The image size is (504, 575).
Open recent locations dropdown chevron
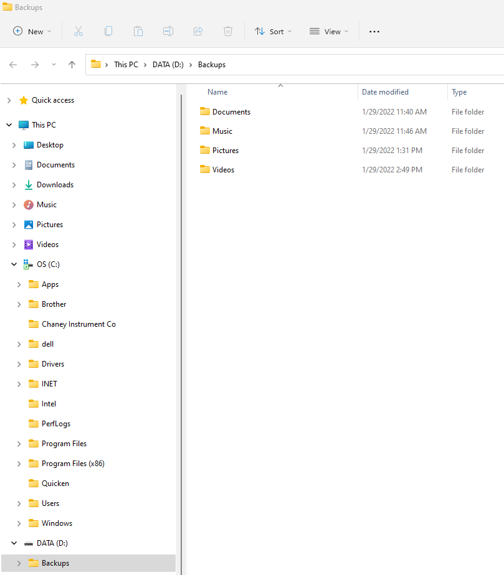click(54, 65)
